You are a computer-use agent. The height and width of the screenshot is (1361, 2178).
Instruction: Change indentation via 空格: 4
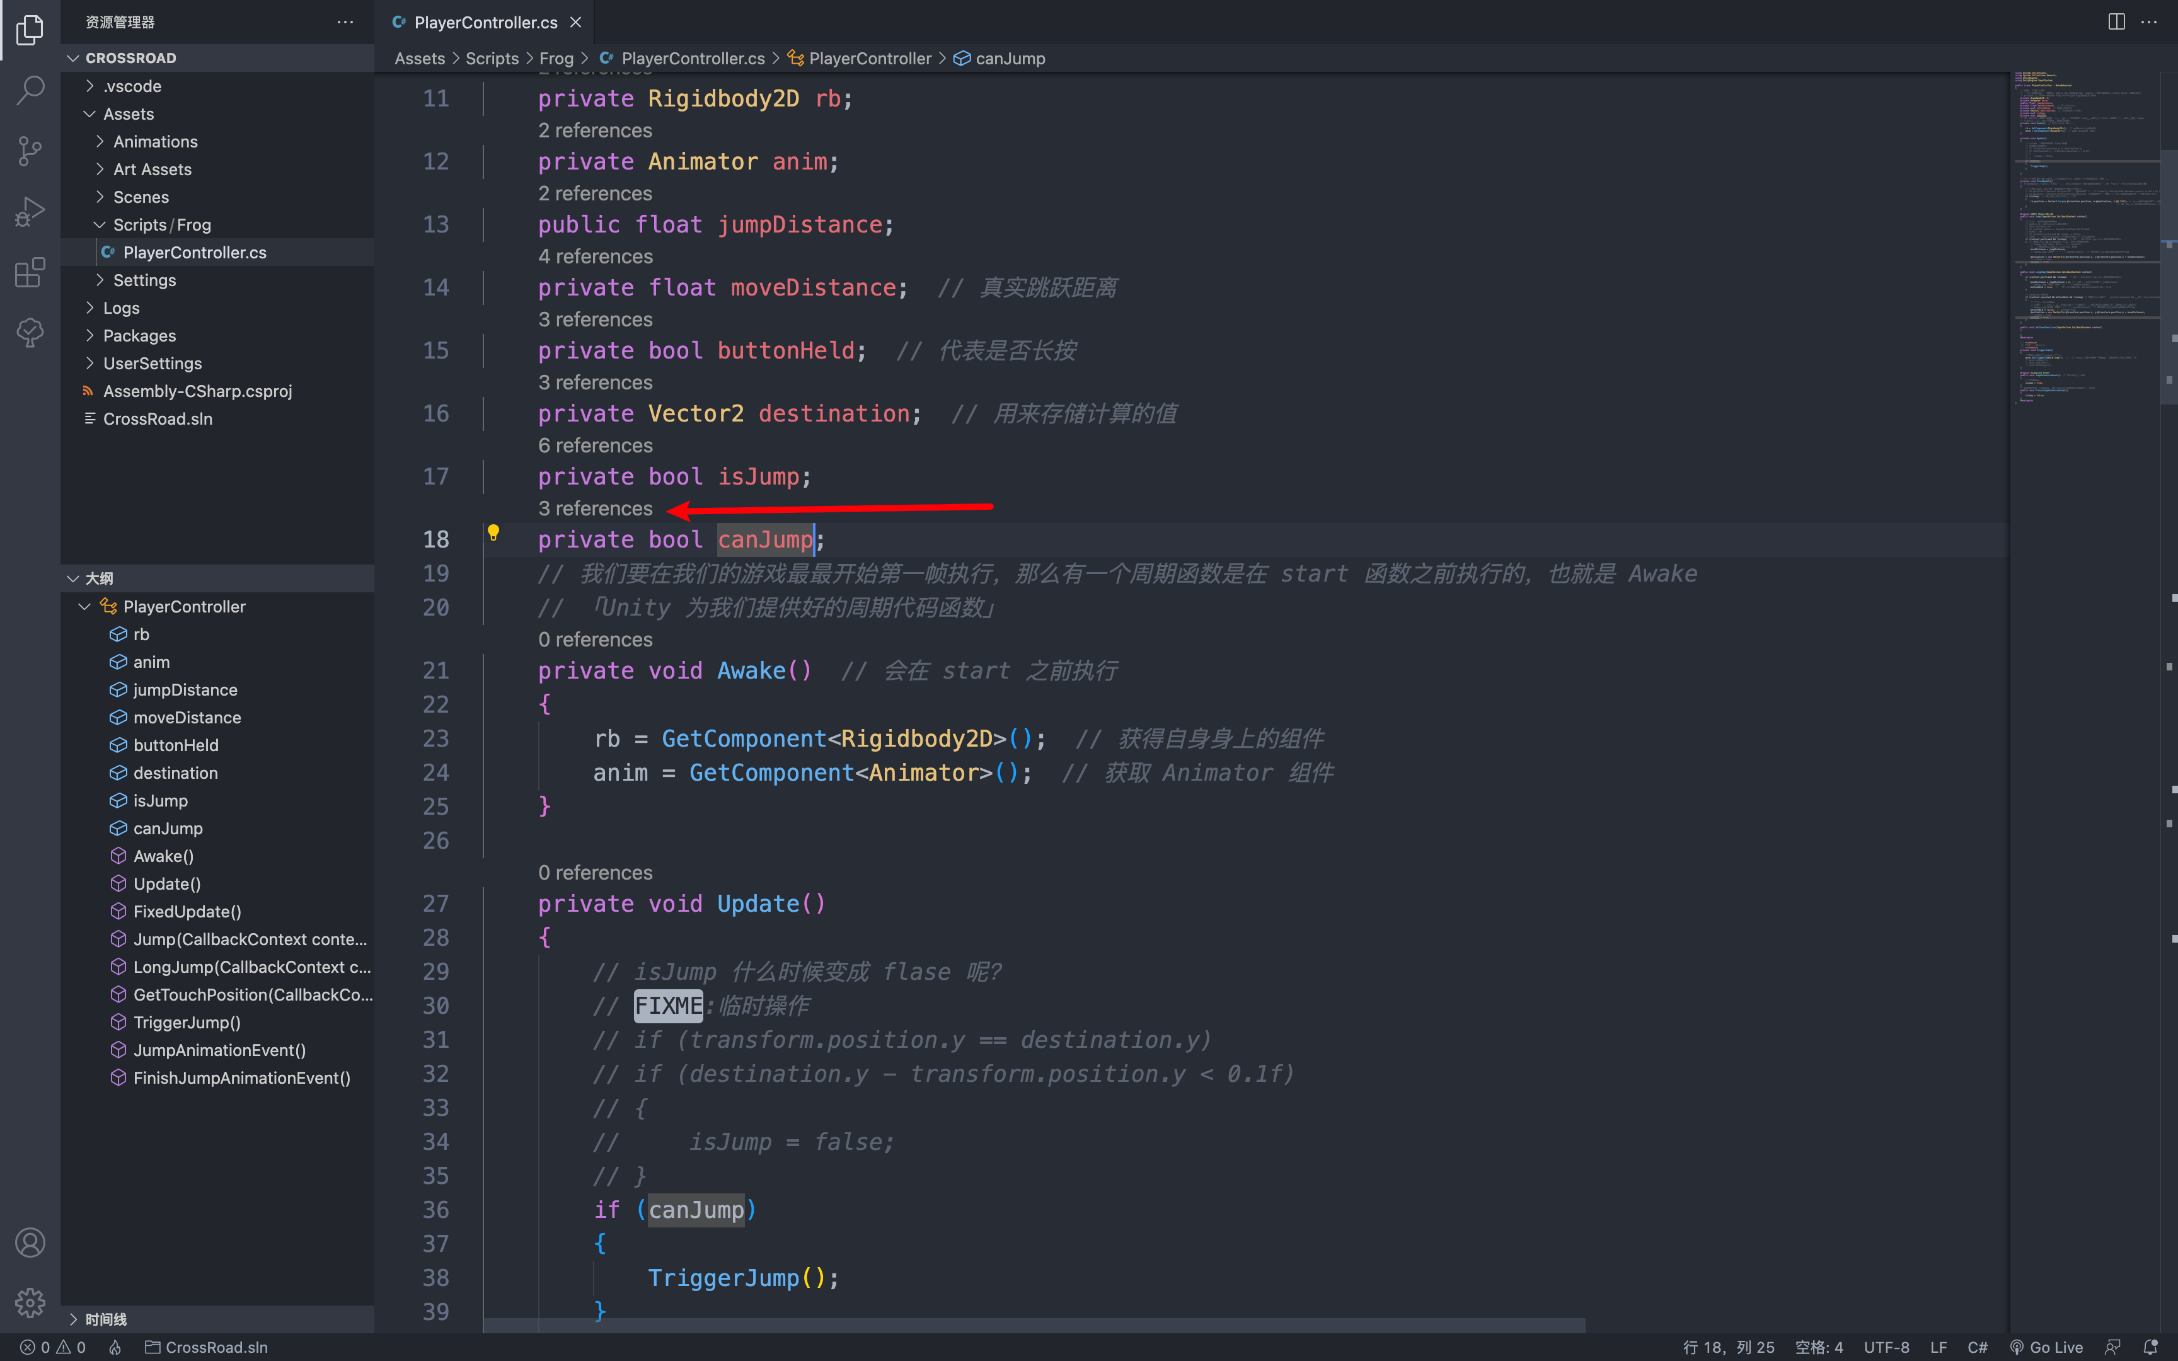point(1819,1347)
